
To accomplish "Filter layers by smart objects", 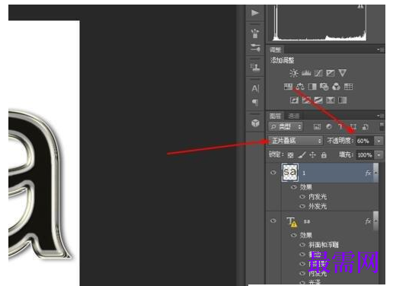I will [x=366, y=127].
